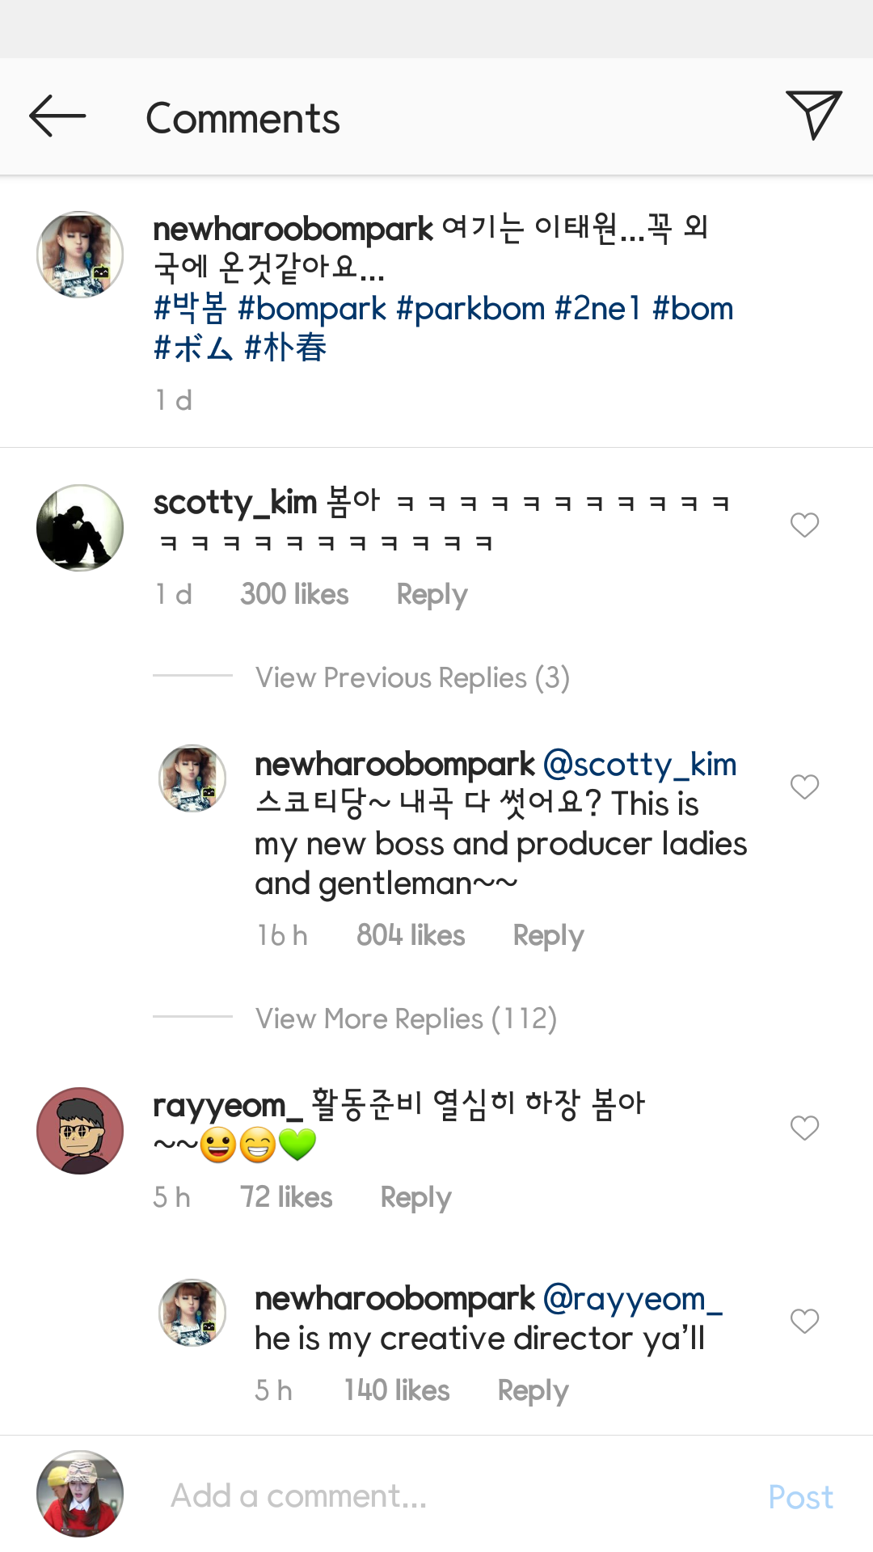This screenshot has width=873, height=1552.
Task: Like rayyeom_'s comment with the heart
Action: pos(804,1128)
